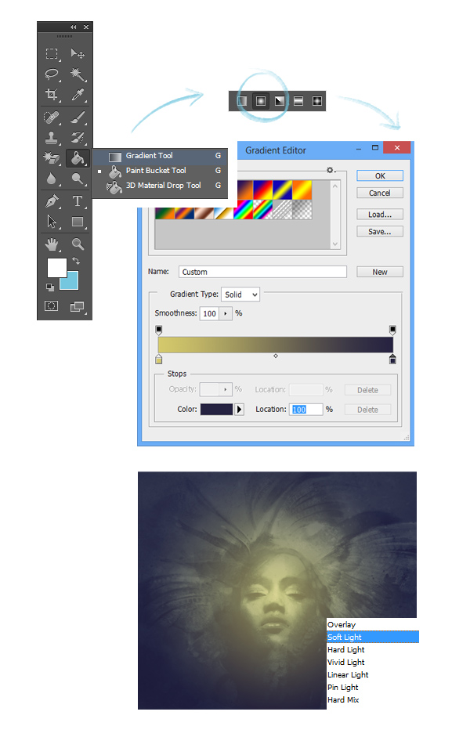Select the right opacity stop
Screen dimensions: 470x737
tap(393, 330)
